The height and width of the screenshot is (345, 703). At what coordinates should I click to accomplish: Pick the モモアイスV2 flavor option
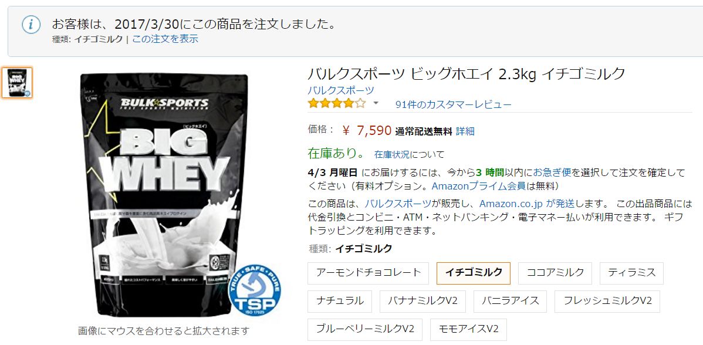coord(468,329)
